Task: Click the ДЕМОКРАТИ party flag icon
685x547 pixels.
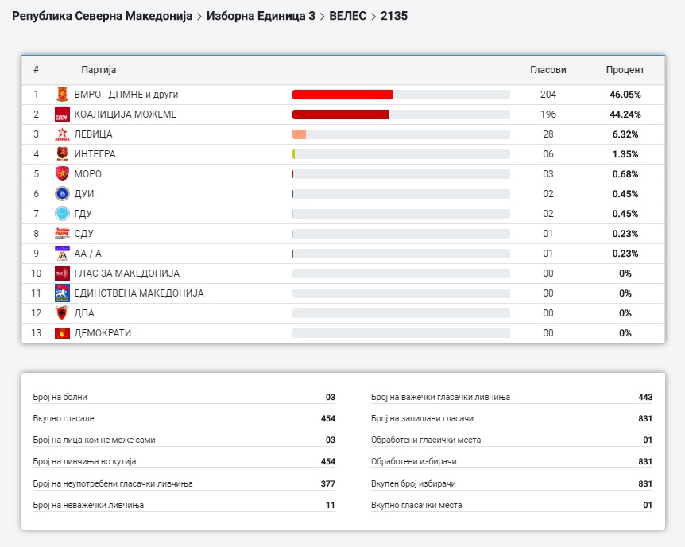Action: pos(62,333)
